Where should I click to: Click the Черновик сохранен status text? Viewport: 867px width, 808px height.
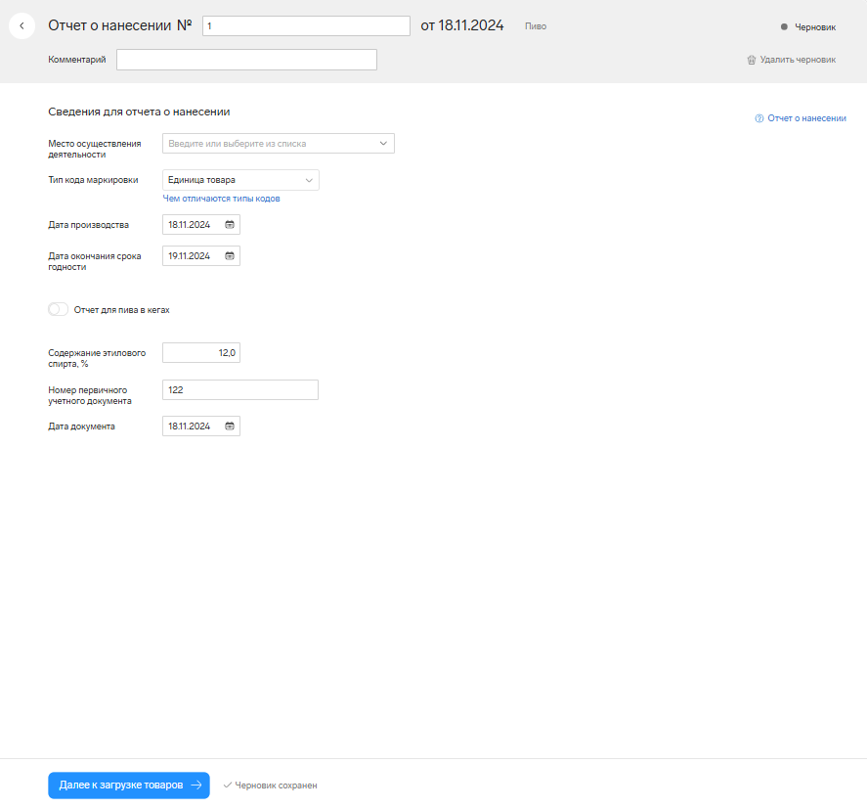coord(276,786)
